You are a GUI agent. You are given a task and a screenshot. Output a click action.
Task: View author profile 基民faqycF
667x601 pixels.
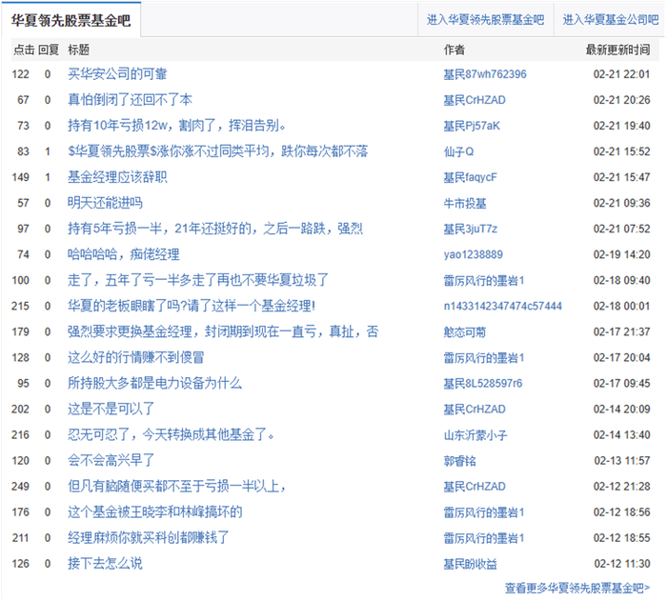pos(470,177)
